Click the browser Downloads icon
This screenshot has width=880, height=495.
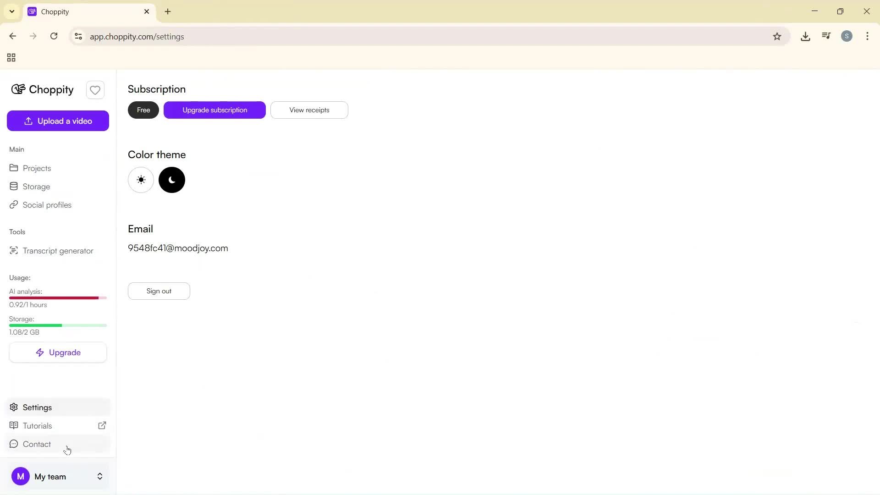pos(805,36)
